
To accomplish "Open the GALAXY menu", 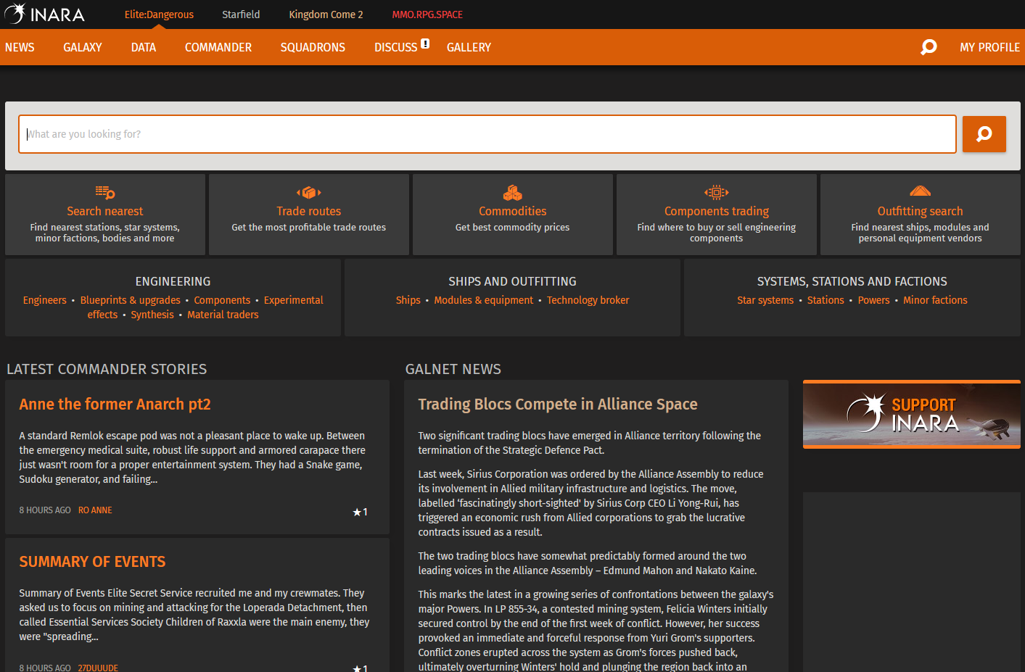I will [83, 47].
